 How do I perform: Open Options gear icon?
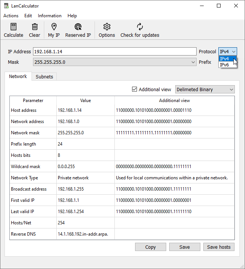coord(107,27)
